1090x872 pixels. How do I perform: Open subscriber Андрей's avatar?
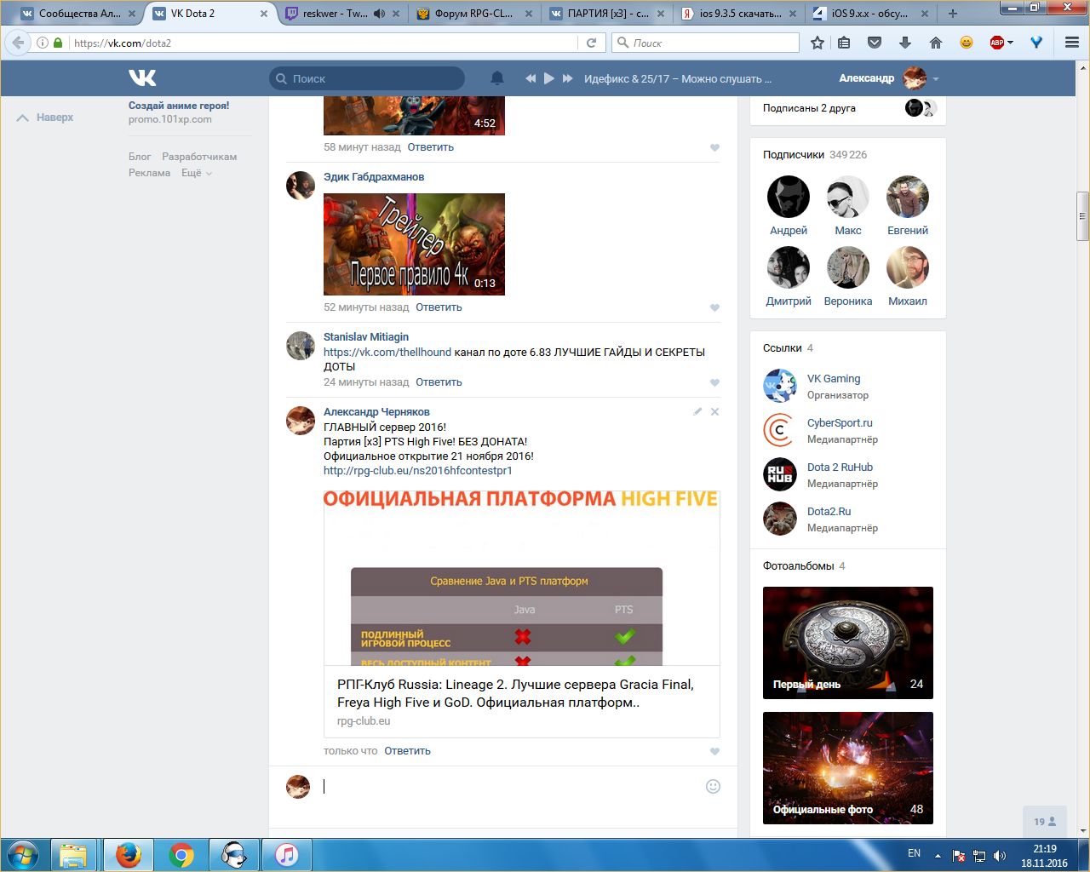click(x=789, y=198)
